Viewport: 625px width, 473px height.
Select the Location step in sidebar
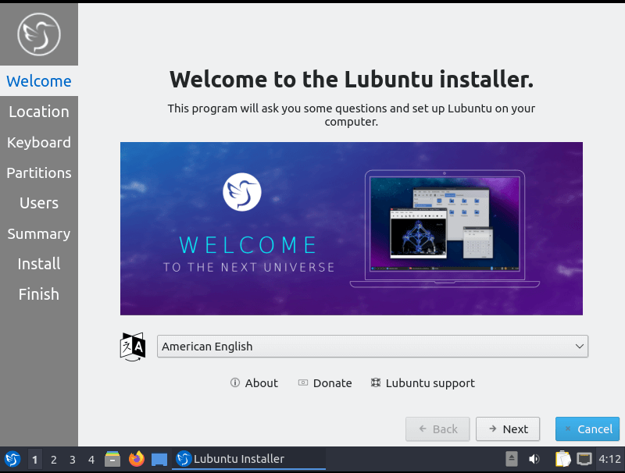pos(39,112)
